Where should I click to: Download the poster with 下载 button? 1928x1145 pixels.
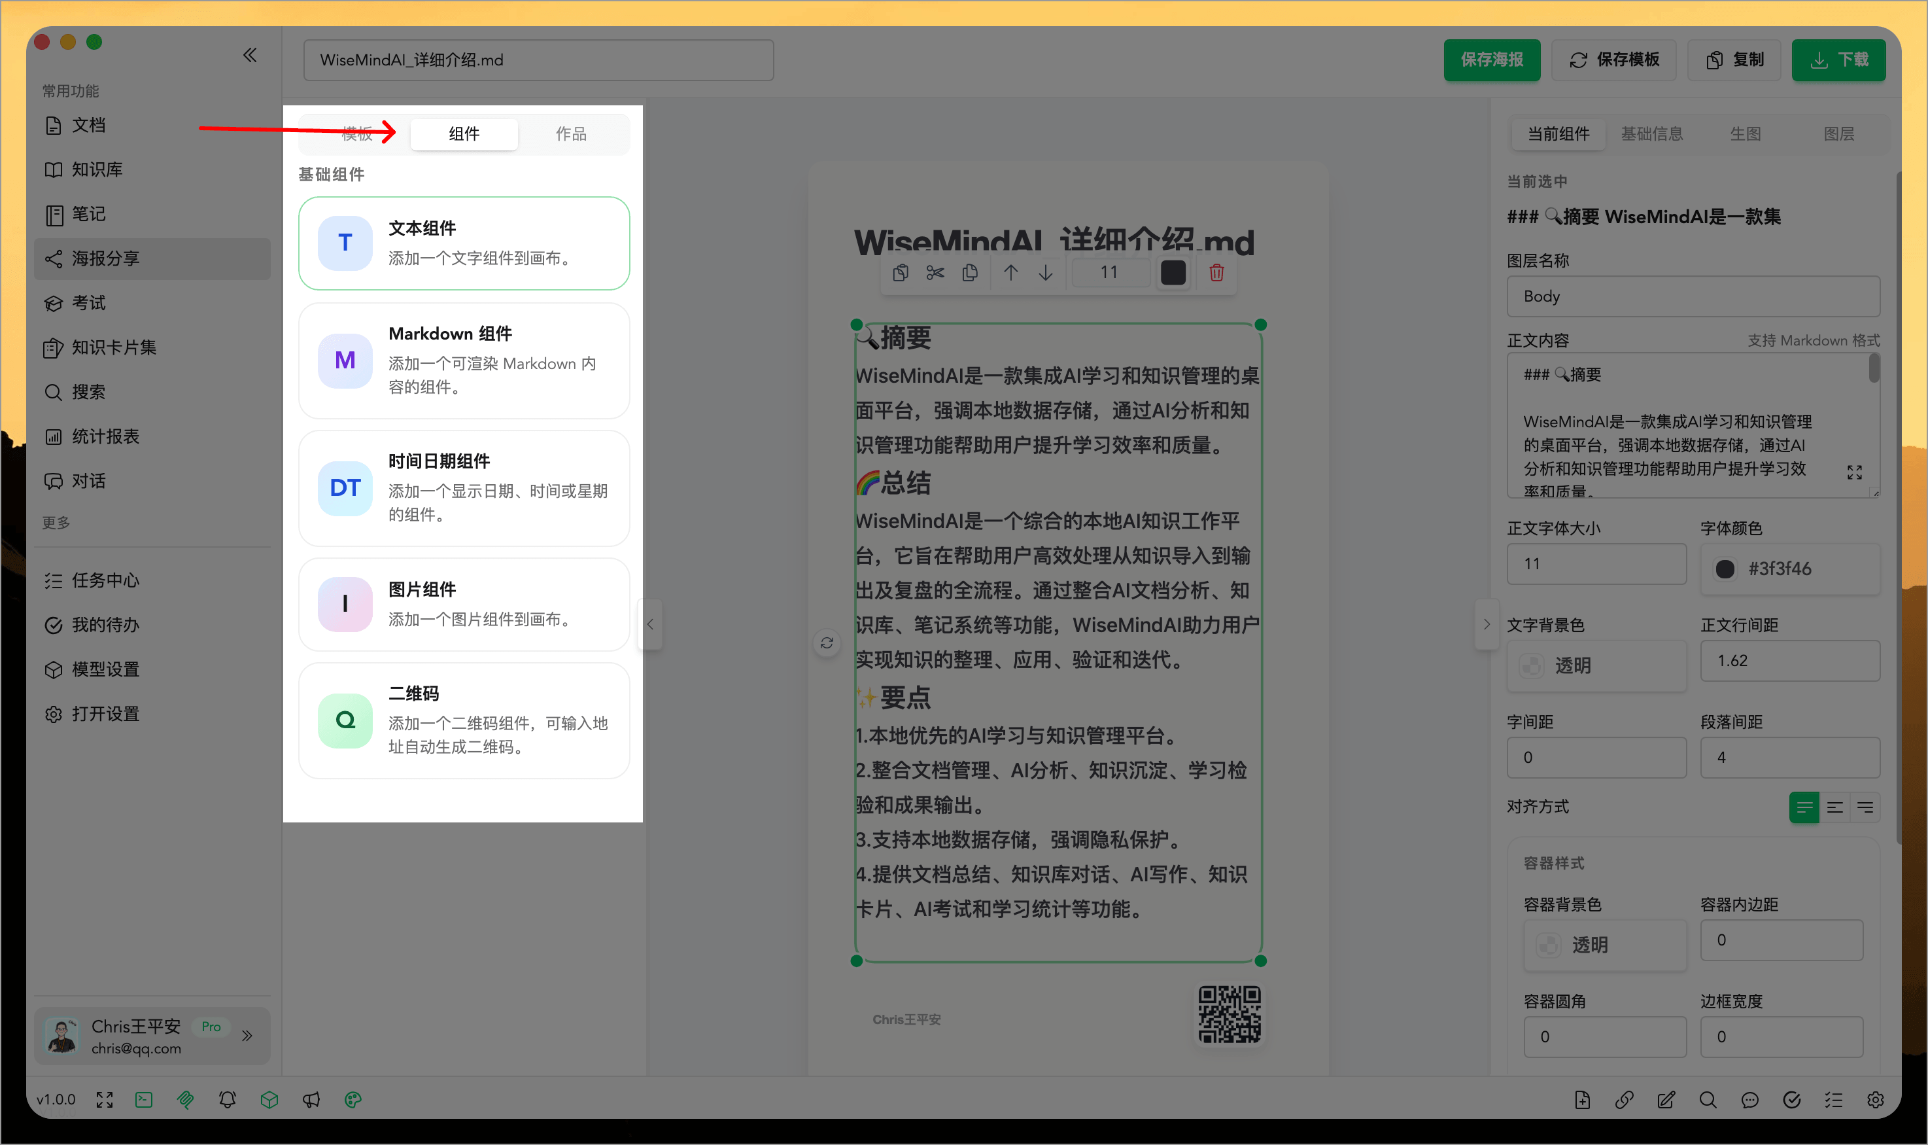tap(1838, 60)
